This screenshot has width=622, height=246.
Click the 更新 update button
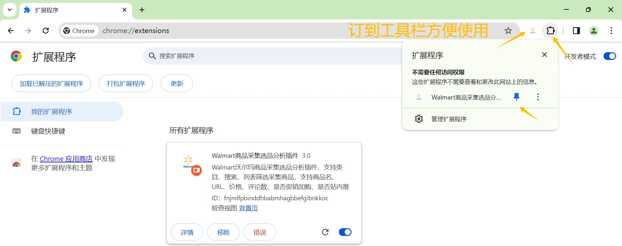177,83
